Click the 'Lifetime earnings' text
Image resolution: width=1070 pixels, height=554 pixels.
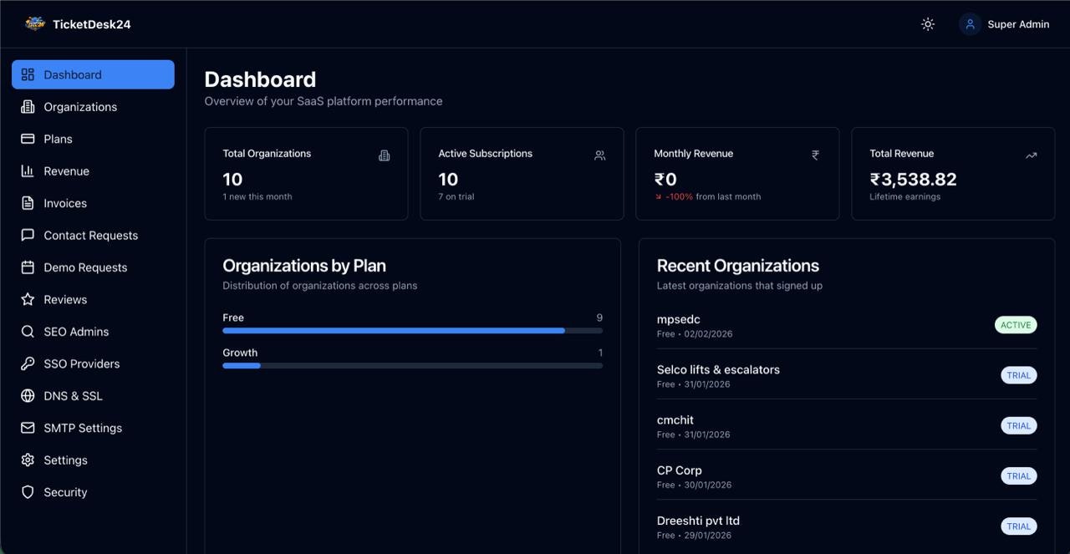[905, 197]
